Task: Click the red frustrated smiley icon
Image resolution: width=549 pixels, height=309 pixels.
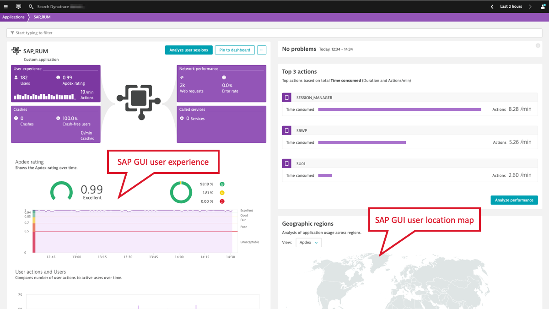Action: click(222, 201)
